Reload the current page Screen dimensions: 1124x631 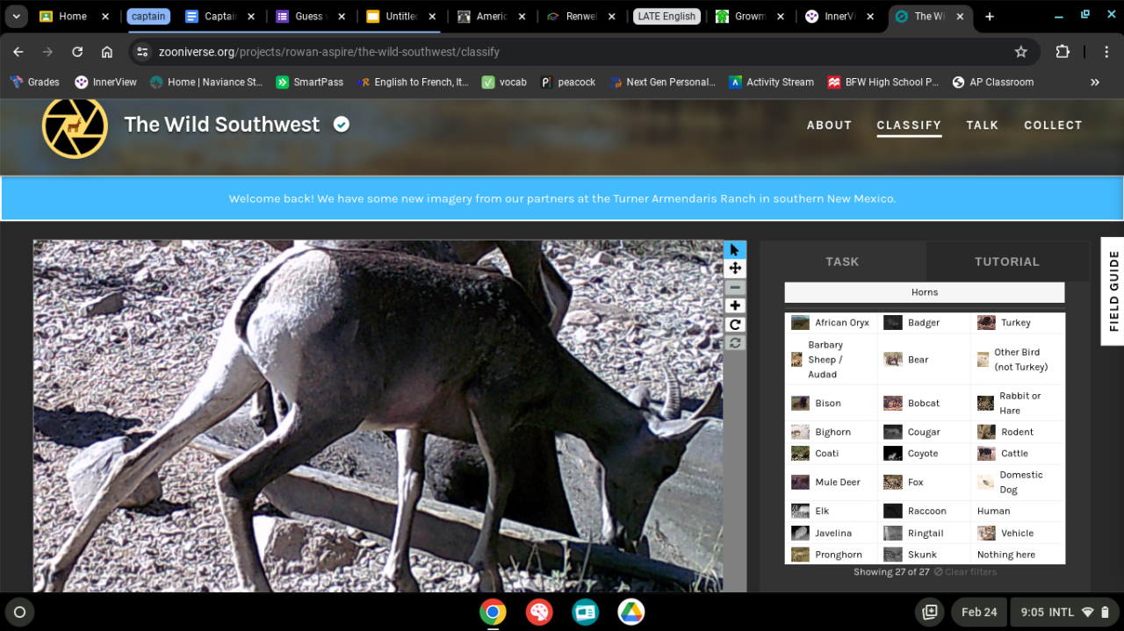[77, 52]
